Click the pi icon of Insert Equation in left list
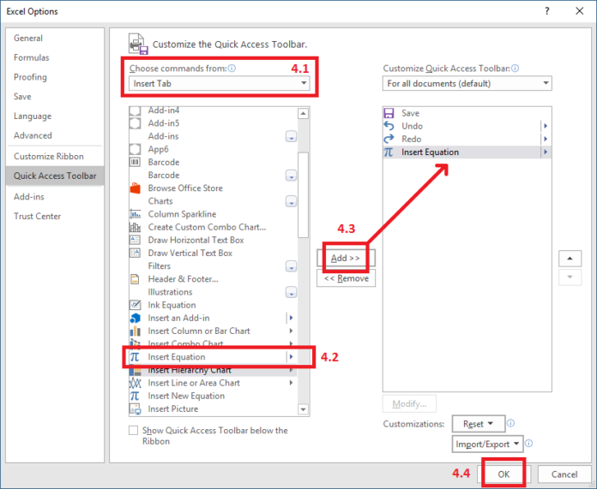The height and width of the screenshot is (489, 597). click(135, 357)
